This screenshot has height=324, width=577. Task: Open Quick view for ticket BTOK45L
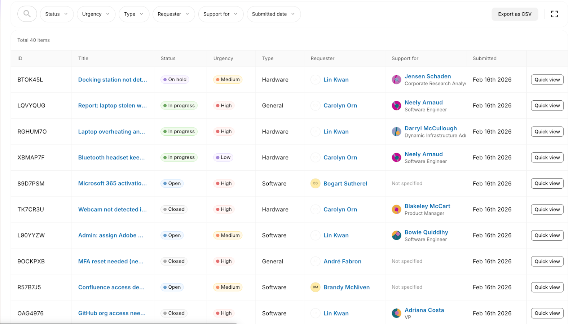tap(547, 80)
